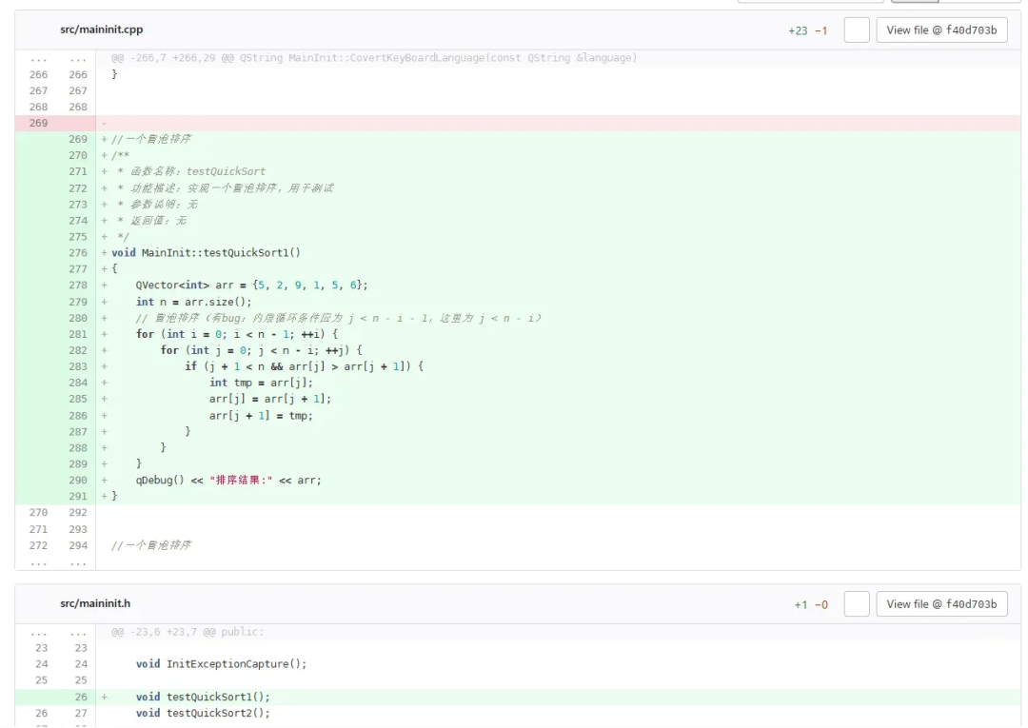The height and width of the screenshot is (728, 1028).
Task: Click the code 'void MainInit::testQuickSort1()'
Action: (206, 253)
